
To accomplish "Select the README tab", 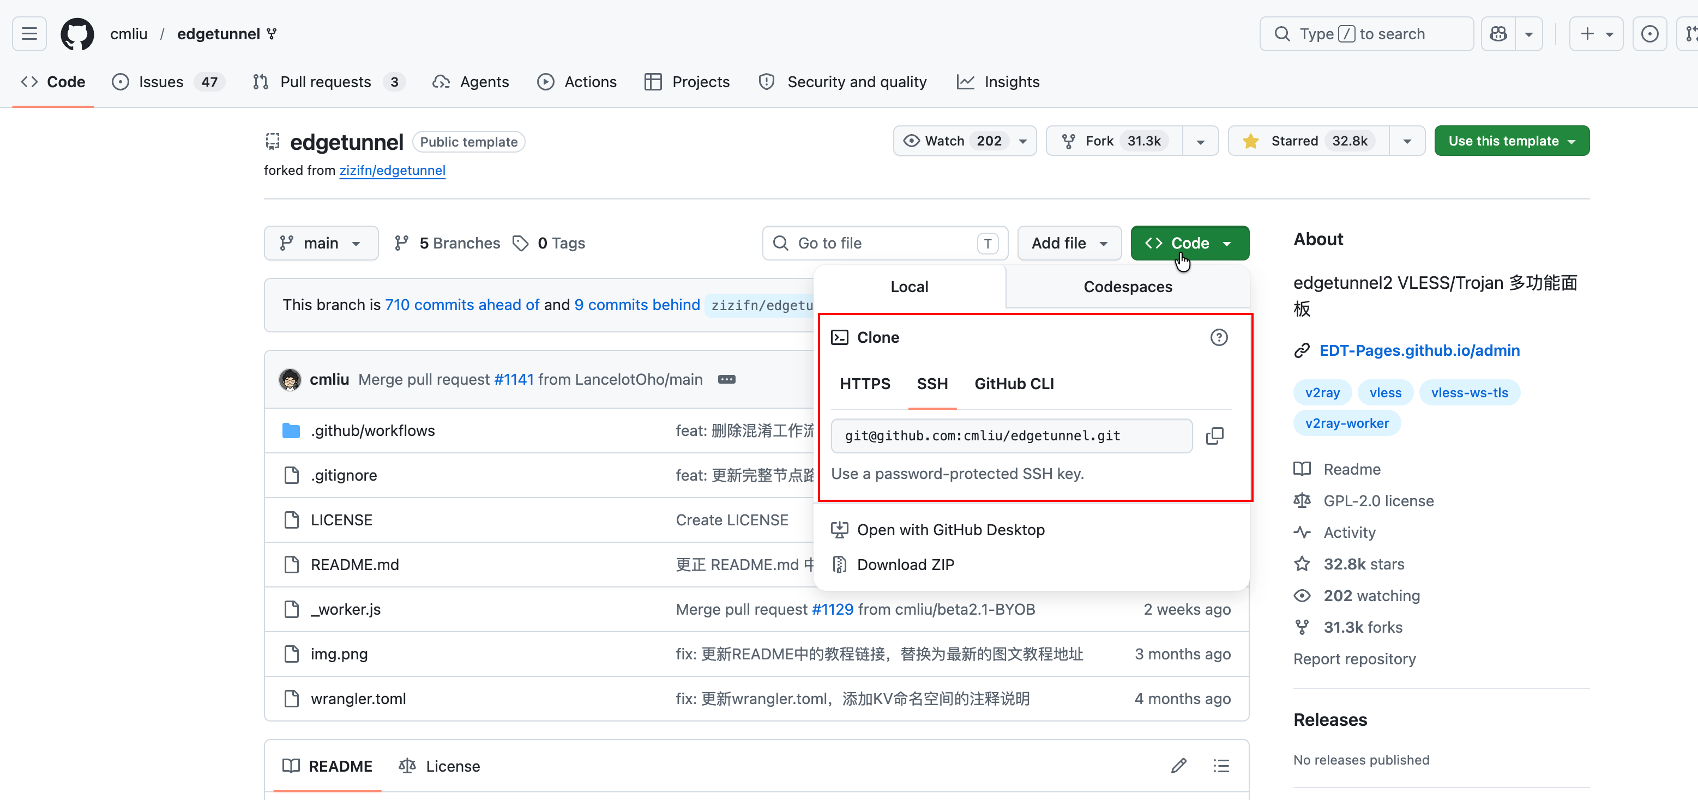I will tap(328, 766).
